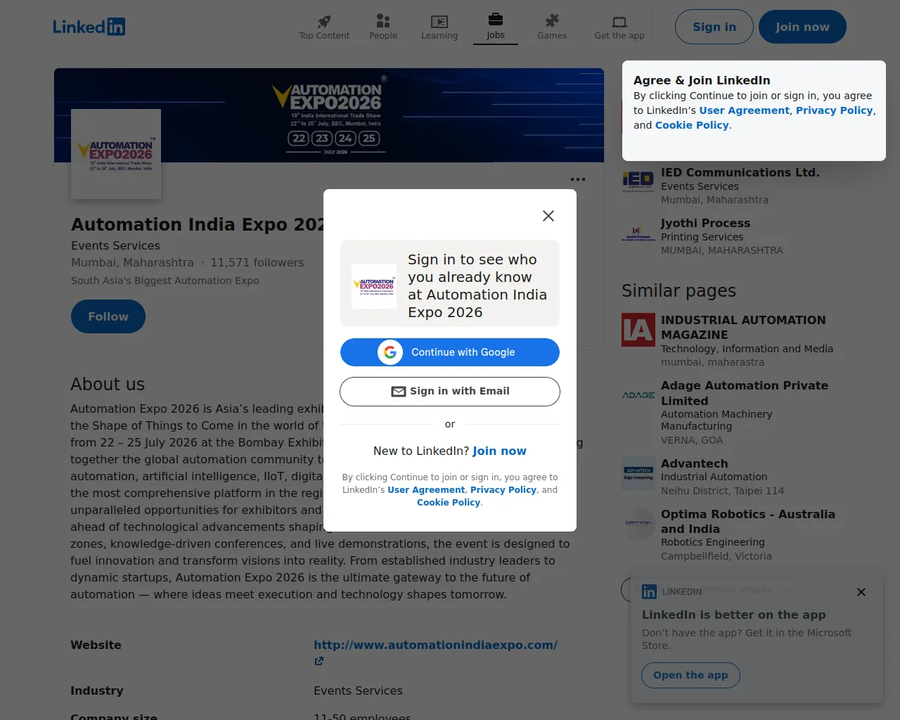
Task: Click 'Agree & Join LinkedIn' heading
Action: coord(702,81)
